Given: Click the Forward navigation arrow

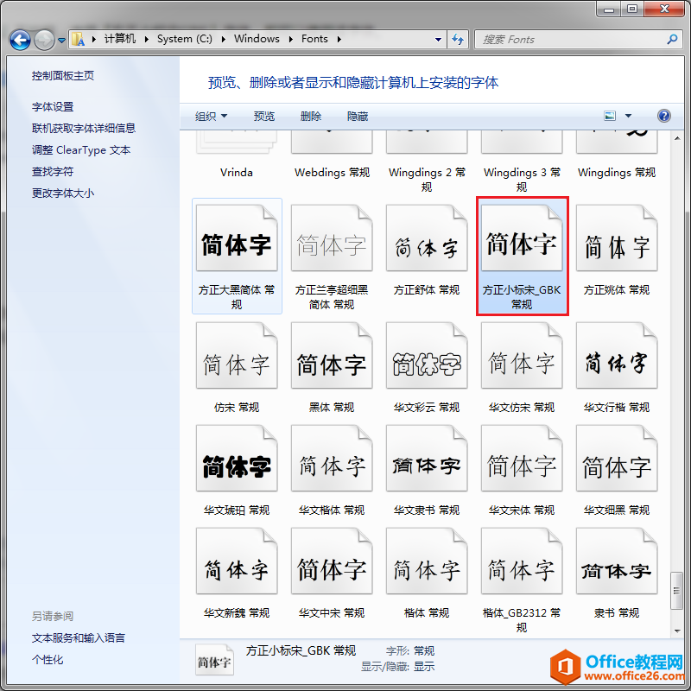Looking at the screenshot, I should tap(44, 40).
